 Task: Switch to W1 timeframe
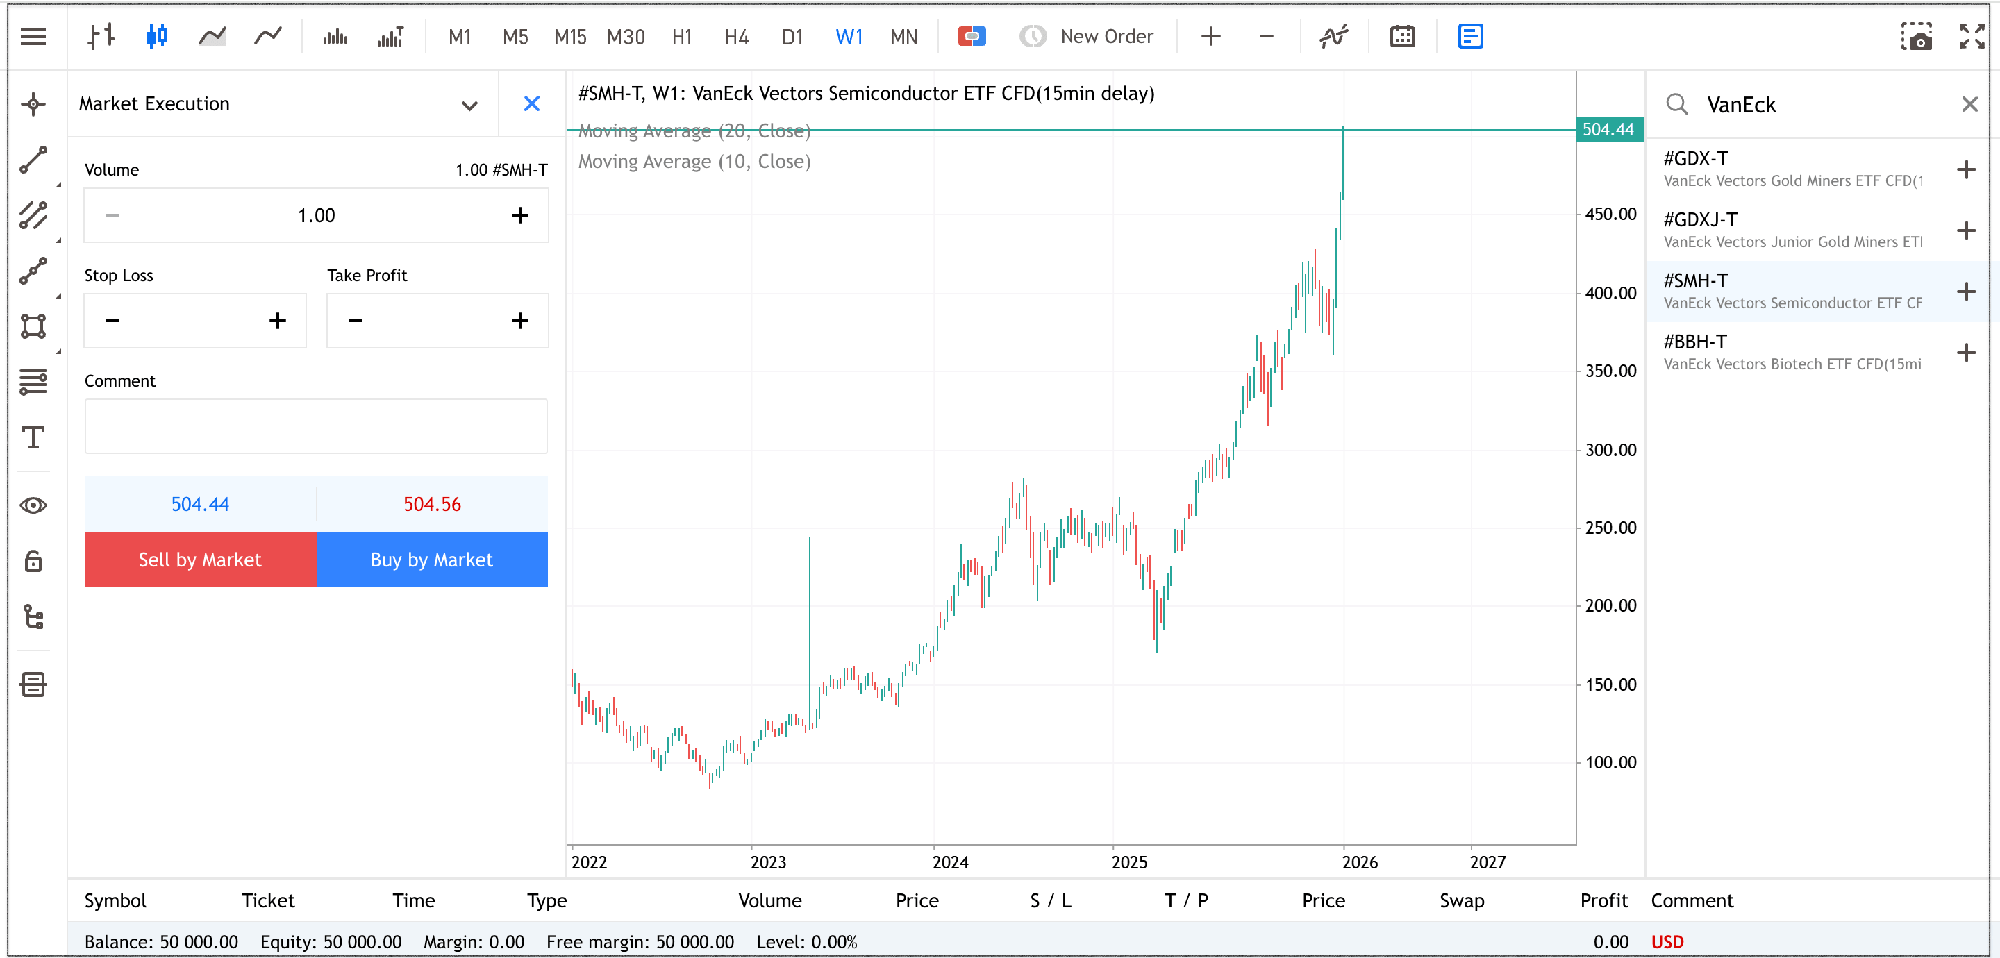pos(849,37)
